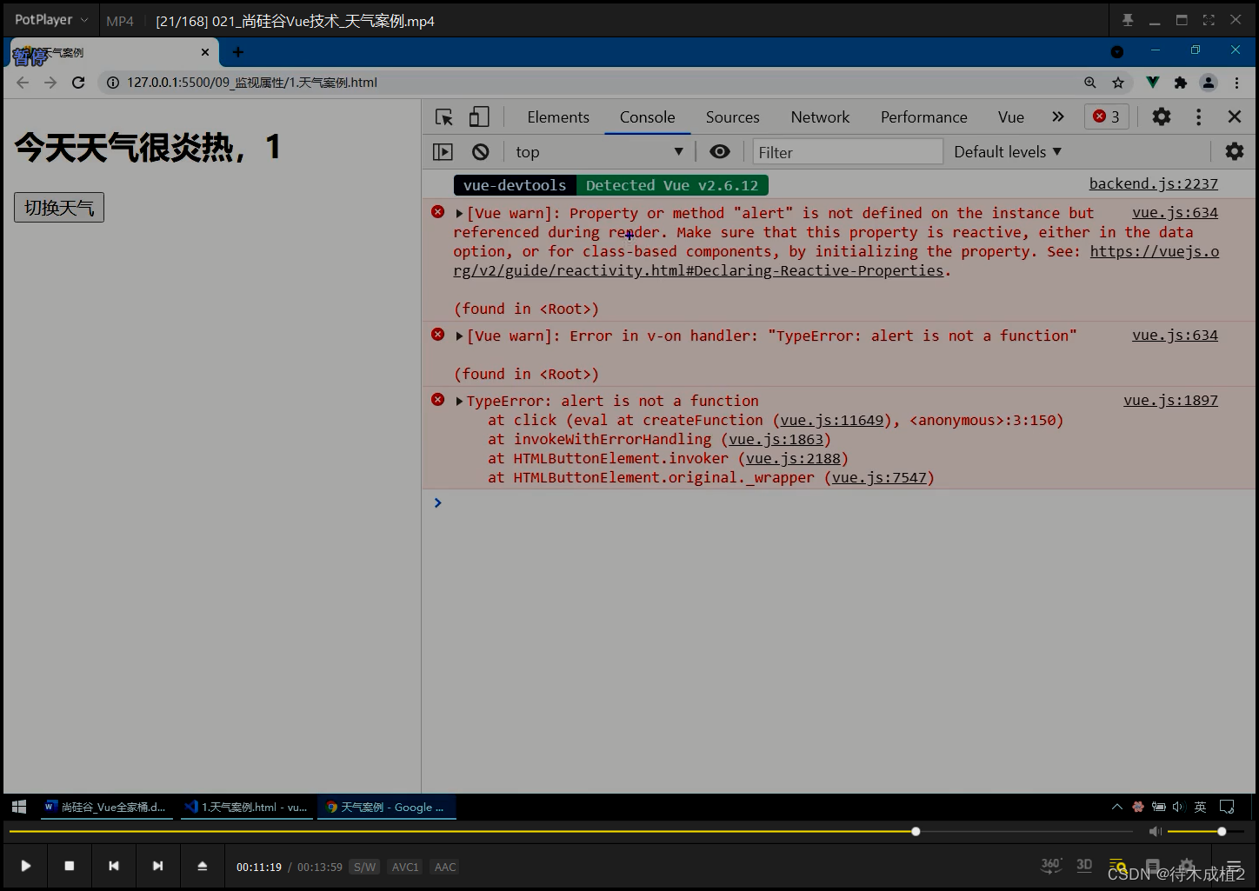Skip to the previous file
This screenshot has height=891, width=1259.
point(113,866)
